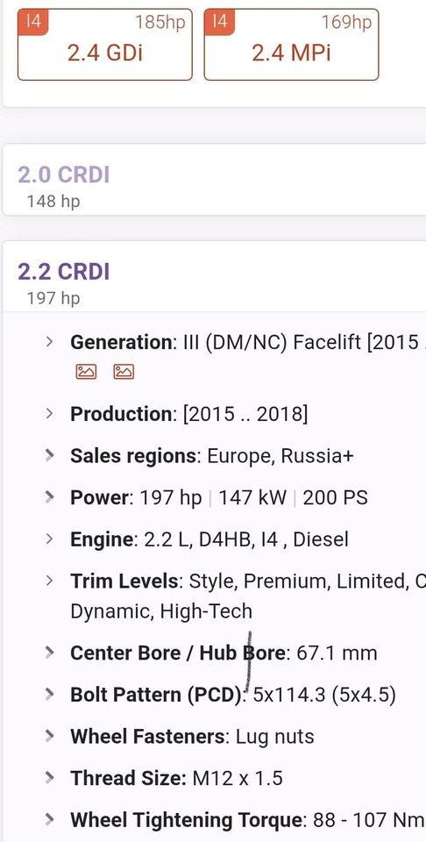Expand Center Bore / Hub Bore chevron
The height and width of the screenshot is (842, 426).
[49, 653]
